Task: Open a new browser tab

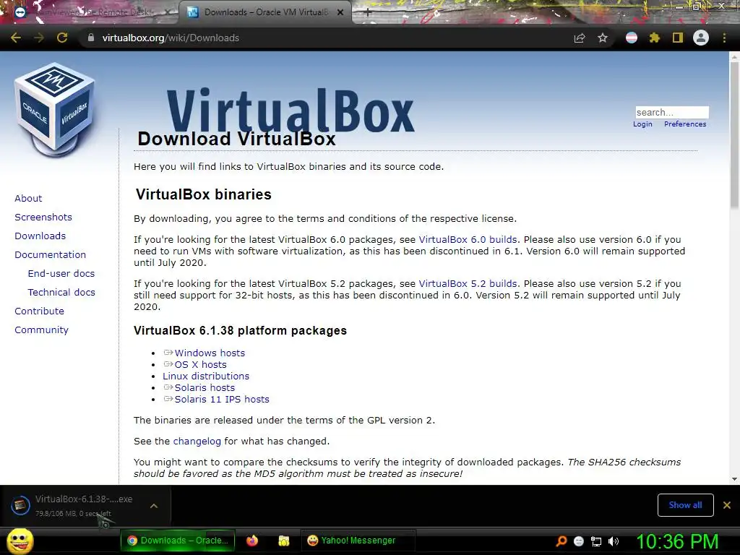Action: click(x=367, y=13)
